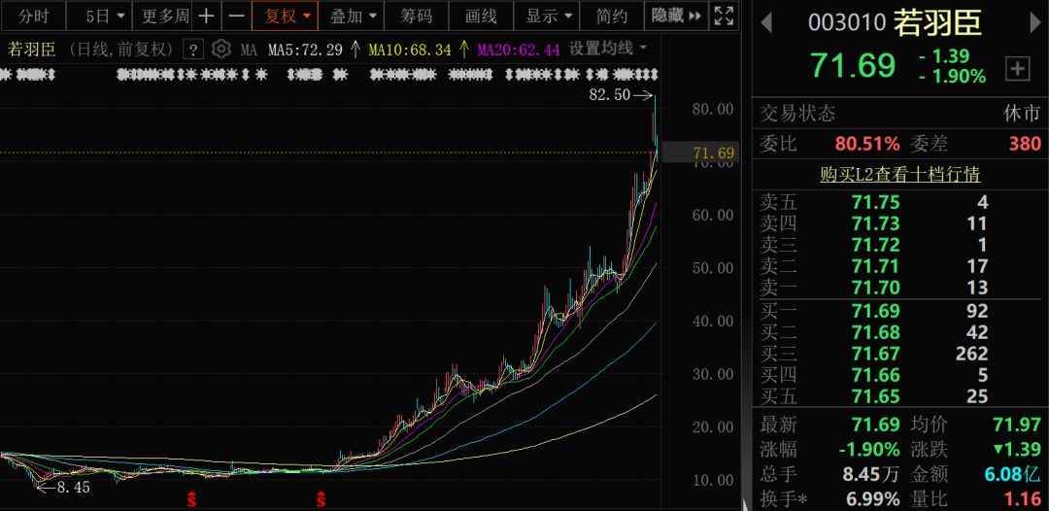Toggle the 筹码 chip distribution view
Image resolution: width=1049 pixels, height=511 pixels.
click(417, 17)
